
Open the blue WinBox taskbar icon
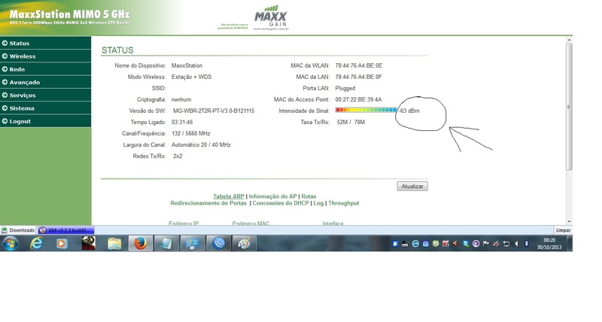(218, 243)
